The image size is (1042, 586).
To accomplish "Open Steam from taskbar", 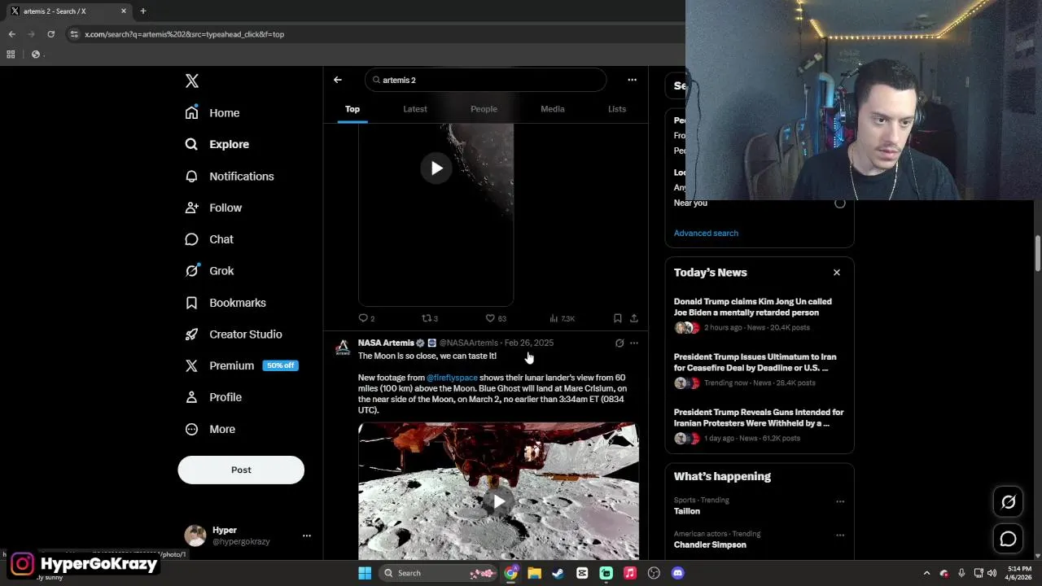I will [558, 573].
